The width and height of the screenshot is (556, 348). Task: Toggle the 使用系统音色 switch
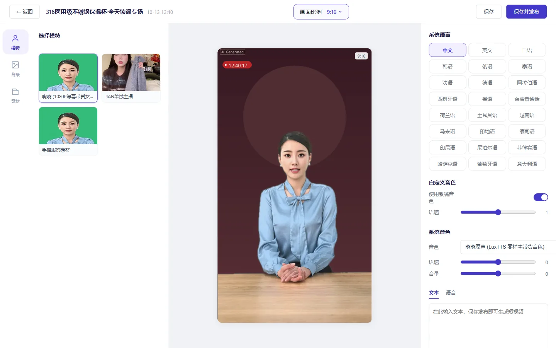(x=541, y=198)
